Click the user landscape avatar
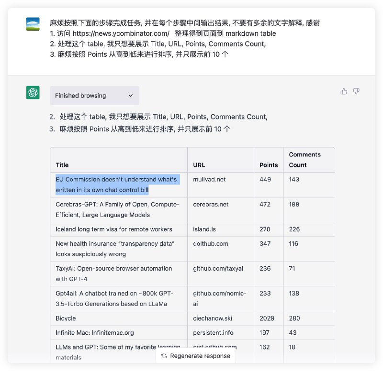The height and width of the screenshot is (371, 383). [33, 24]
